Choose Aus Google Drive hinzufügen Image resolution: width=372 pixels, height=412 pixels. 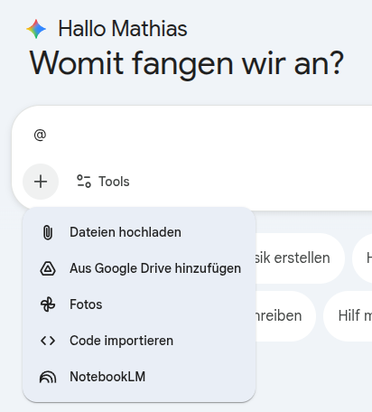point(139,268)
